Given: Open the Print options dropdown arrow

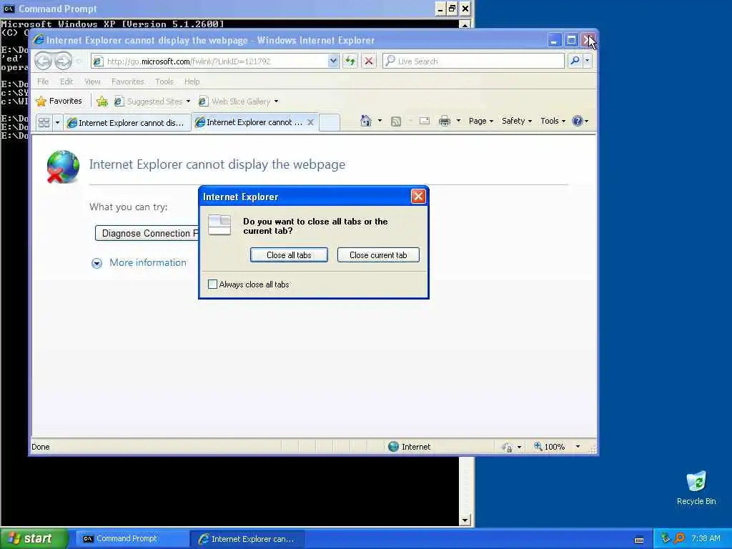Looking at the screenshot, I should (458, 121).
